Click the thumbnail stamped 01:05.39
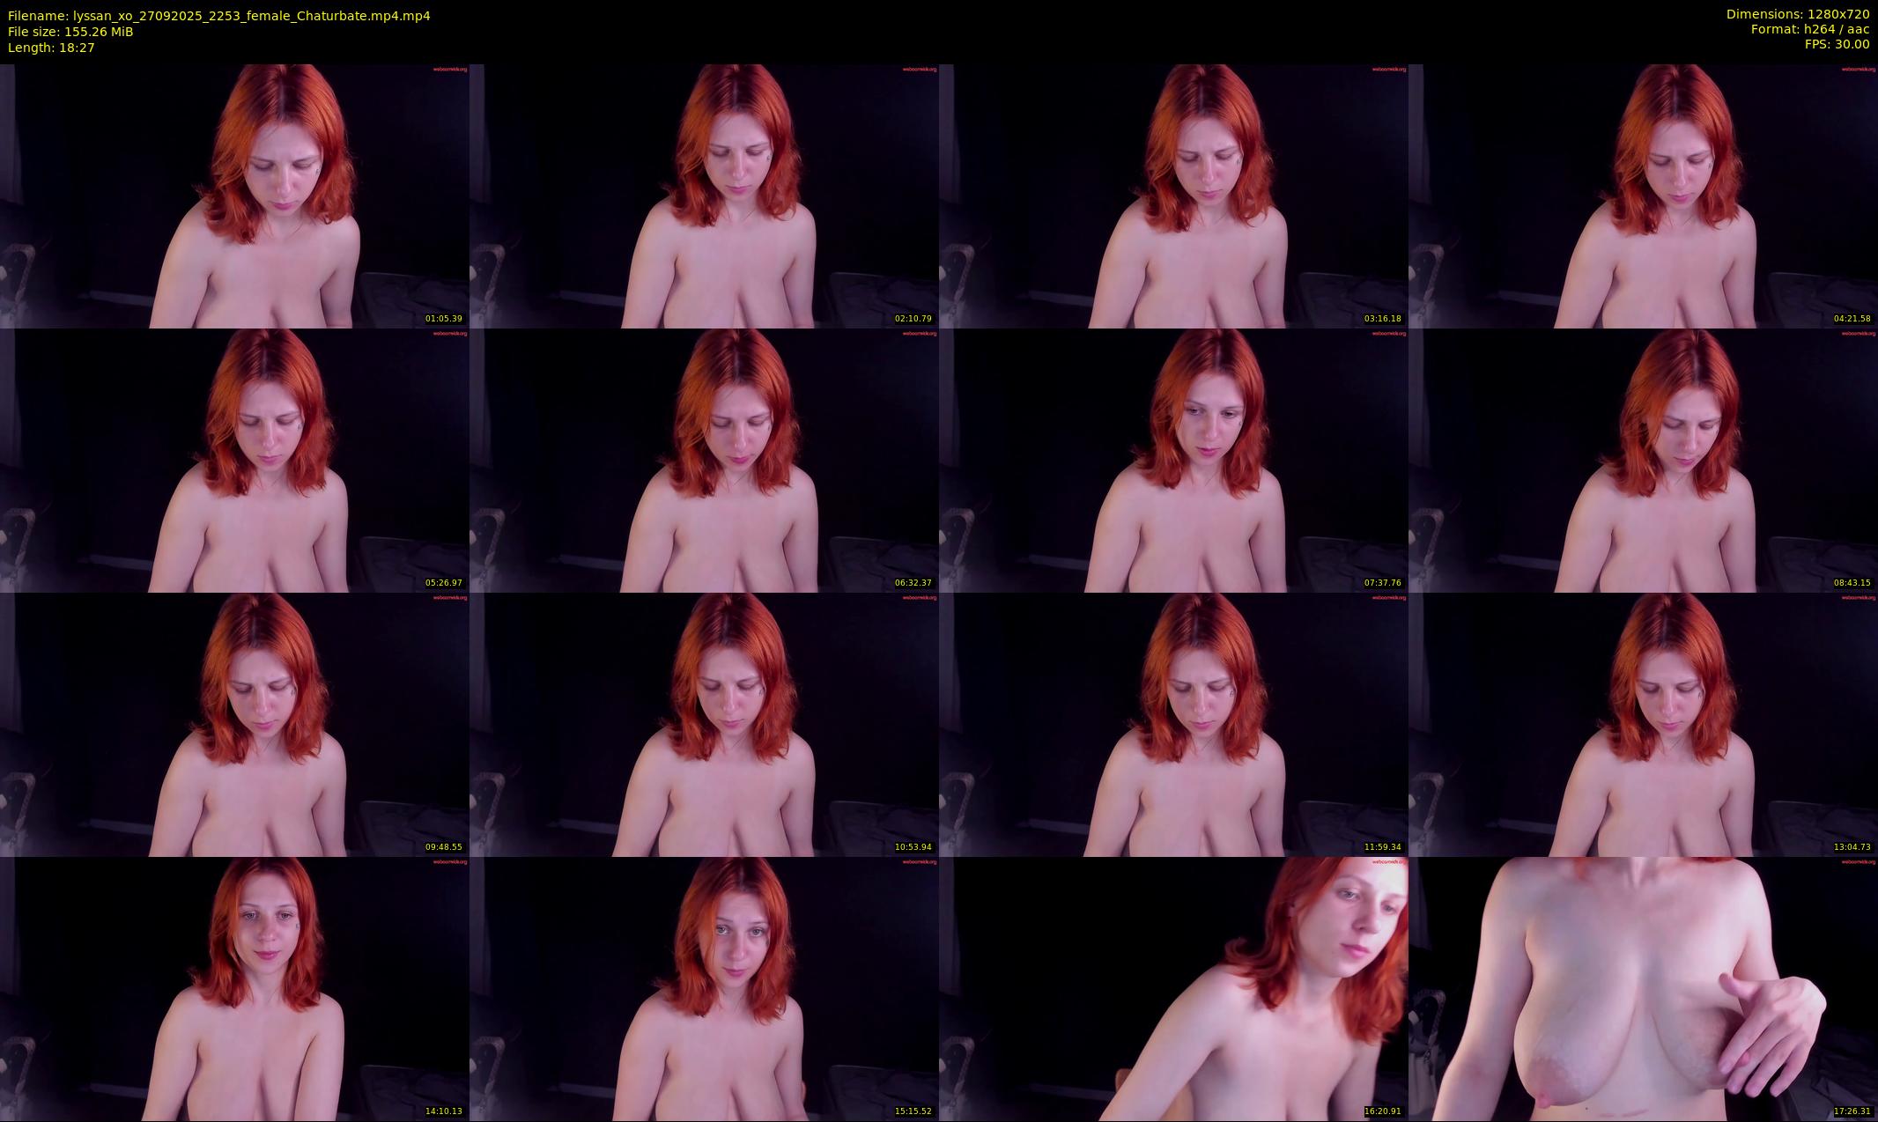This screenshot has width=1878, height=1122. tap(234, 196)
